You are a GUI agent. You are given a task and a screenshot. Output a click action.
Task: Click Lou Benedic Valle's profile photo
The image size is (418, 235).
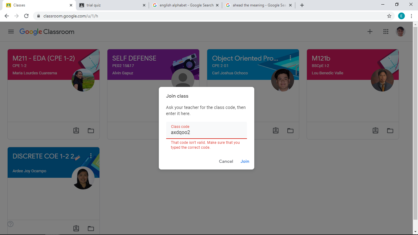[x=382, y=80]
